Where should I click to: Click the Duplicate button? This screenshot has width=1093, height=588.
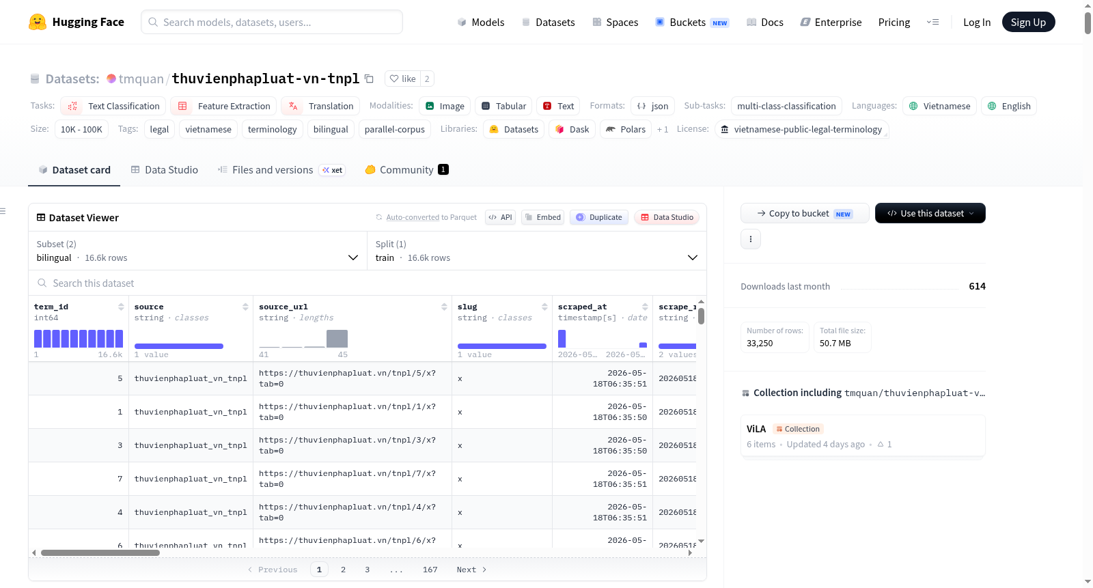[599, 217]
